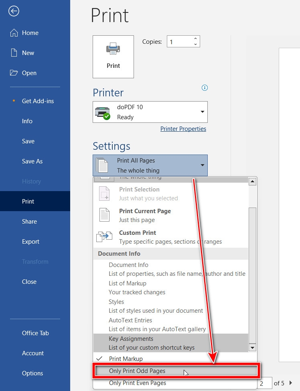
Task: Click Save in the sidebar
Action: click(35, 141)
